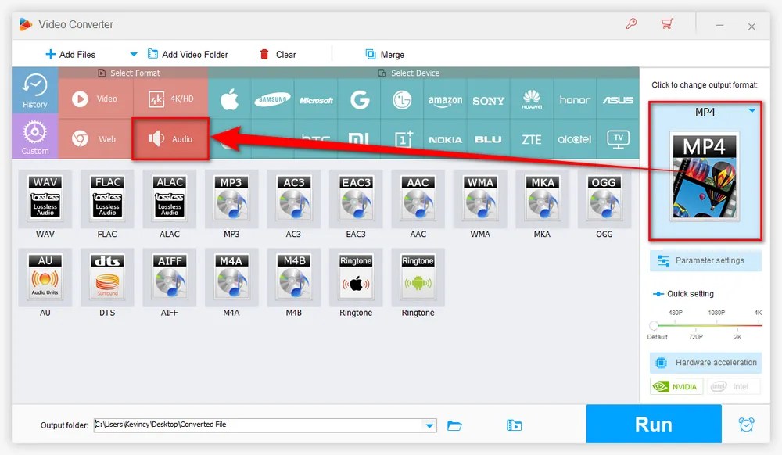Click the MP4 format thumbnail
Image resolution: width=782 pixels, height=455 pixels.
[x=705, y=177]
